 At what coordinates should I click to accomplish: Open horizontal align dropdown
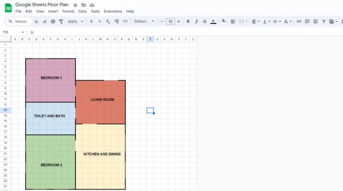click(x=256, y=21)
